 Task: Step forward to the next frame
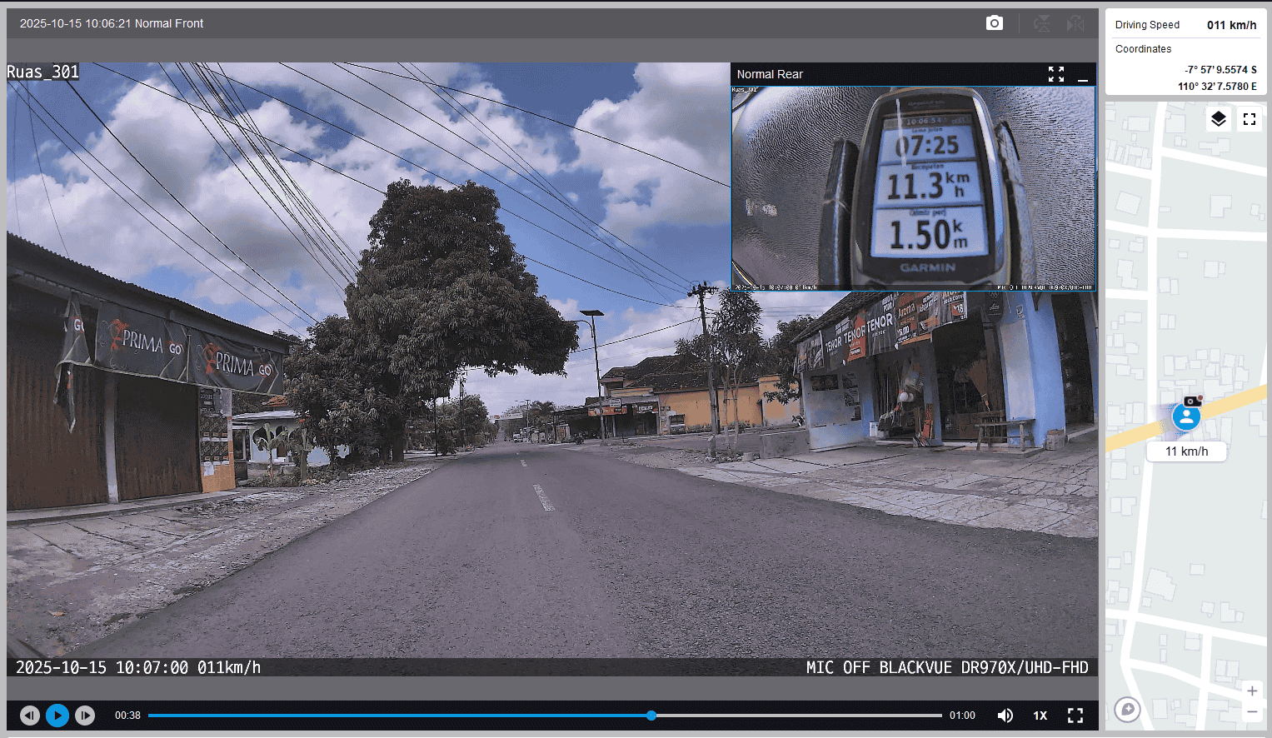(85, 716)
